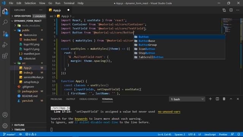Select the App.js editor tab

60,10
